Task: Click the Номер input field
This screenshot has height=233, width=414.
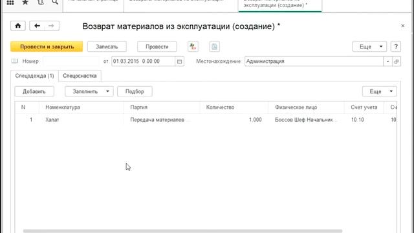Action: 71,61
